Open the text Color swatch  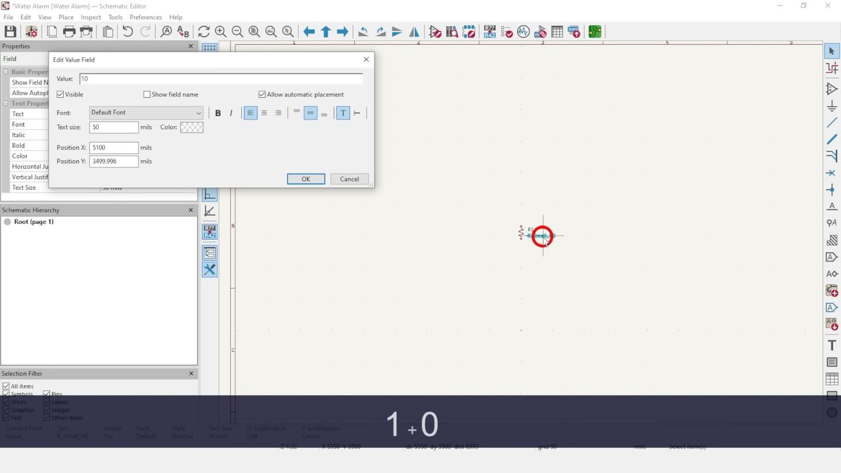tap(192, 127)
